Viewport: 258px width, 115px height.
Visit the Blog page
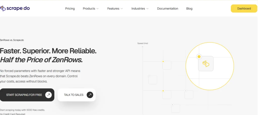click(189, 9)
